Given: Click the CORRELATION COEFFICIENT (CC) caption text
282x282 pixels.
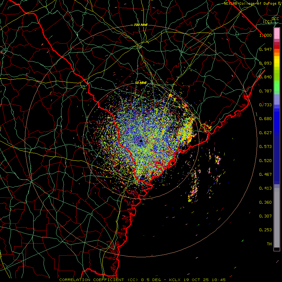Looking at the screenshot, I should click(x=99, y=280).
